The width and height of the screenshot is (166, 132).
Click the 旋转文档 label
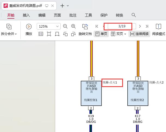(85, 34)
